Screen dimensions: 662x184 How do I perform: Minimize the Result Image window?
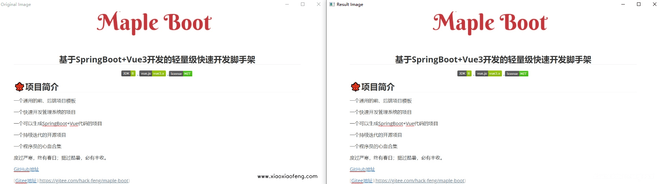coord(623,4)
